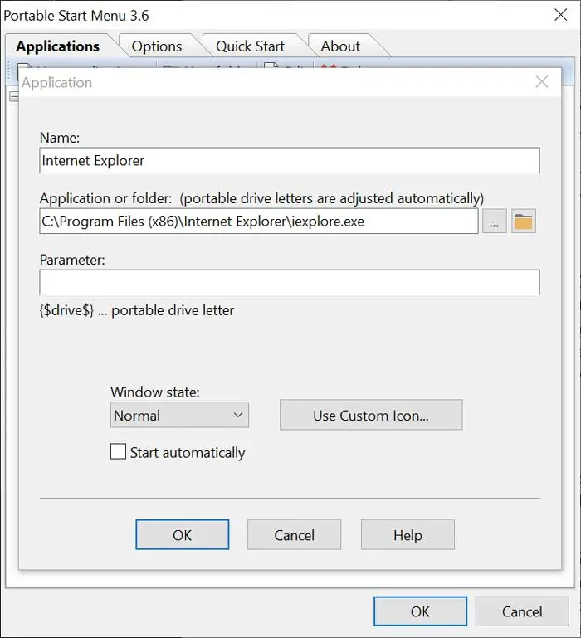Close the Portable Start Menu 3.6 window
This screenshot has width=581, height=638.
tap(560, 15)
